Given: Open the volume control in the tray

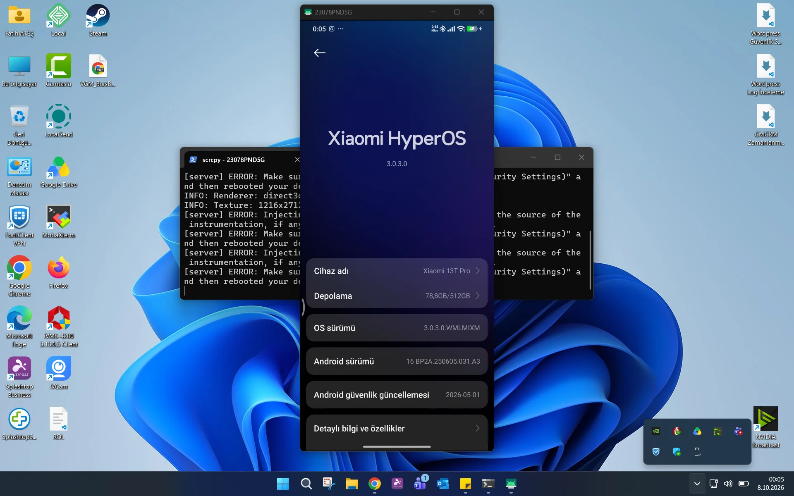Looking at the screenshot, I should point(728,484).
